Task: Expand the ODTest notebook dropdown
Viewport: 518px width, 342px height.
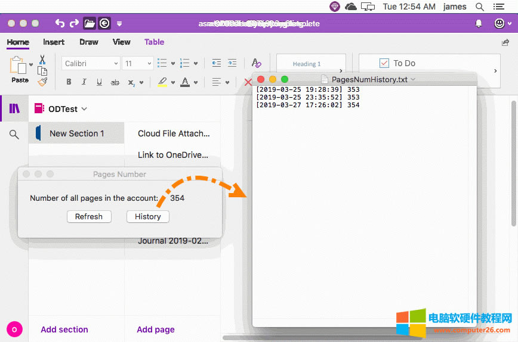Action: pyautogui.click(x=84, y=108)
